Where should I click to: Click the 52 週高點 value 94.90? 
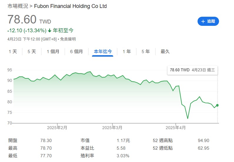coord(203,141)
